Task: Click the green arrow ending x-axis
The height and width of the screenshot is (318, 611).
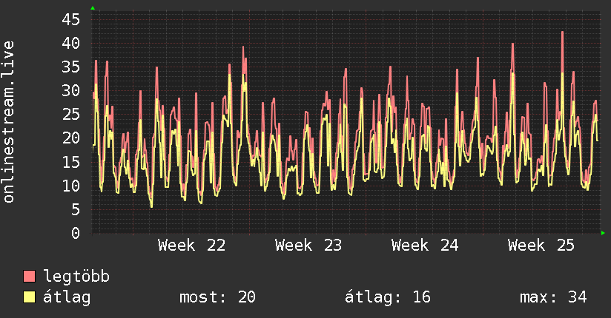Action: coord(603,233)
